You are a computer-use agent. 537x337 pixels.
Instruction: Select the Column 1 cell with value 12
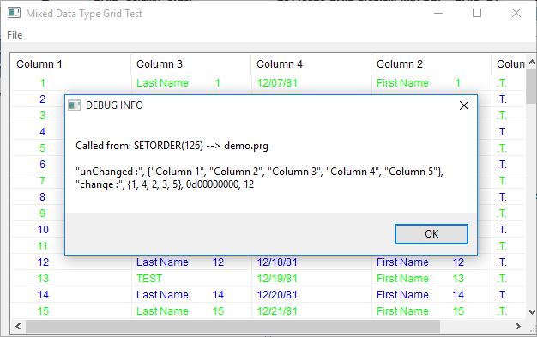coord(43,262)
